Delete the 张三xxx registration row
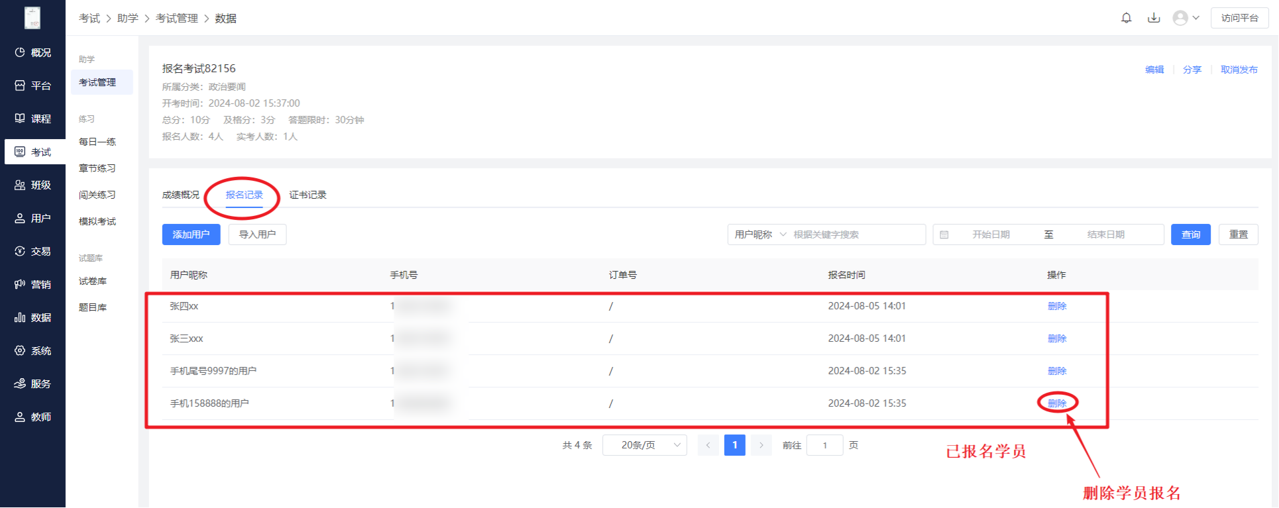This screenshot has height=508, width=1279. (x=1057, y=338)
